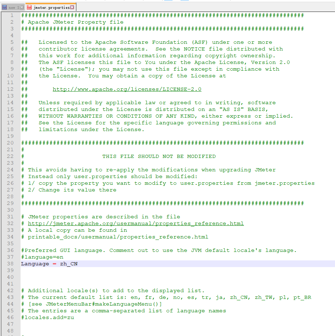The height and width of the screenshot is (336, 335).
Task: Click "# A local copy can be found in"
Action: [x=74, y=230]
